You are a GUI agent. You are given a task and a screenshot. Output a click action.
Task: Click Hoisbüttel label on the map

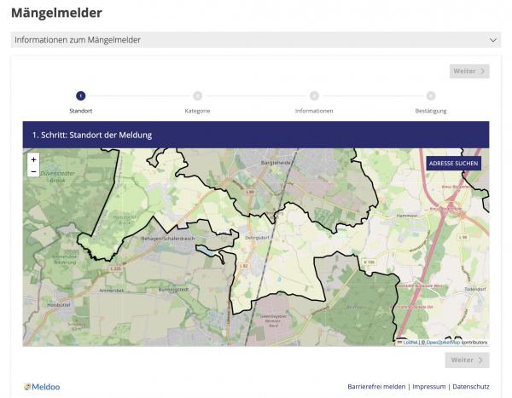(58, 305)
